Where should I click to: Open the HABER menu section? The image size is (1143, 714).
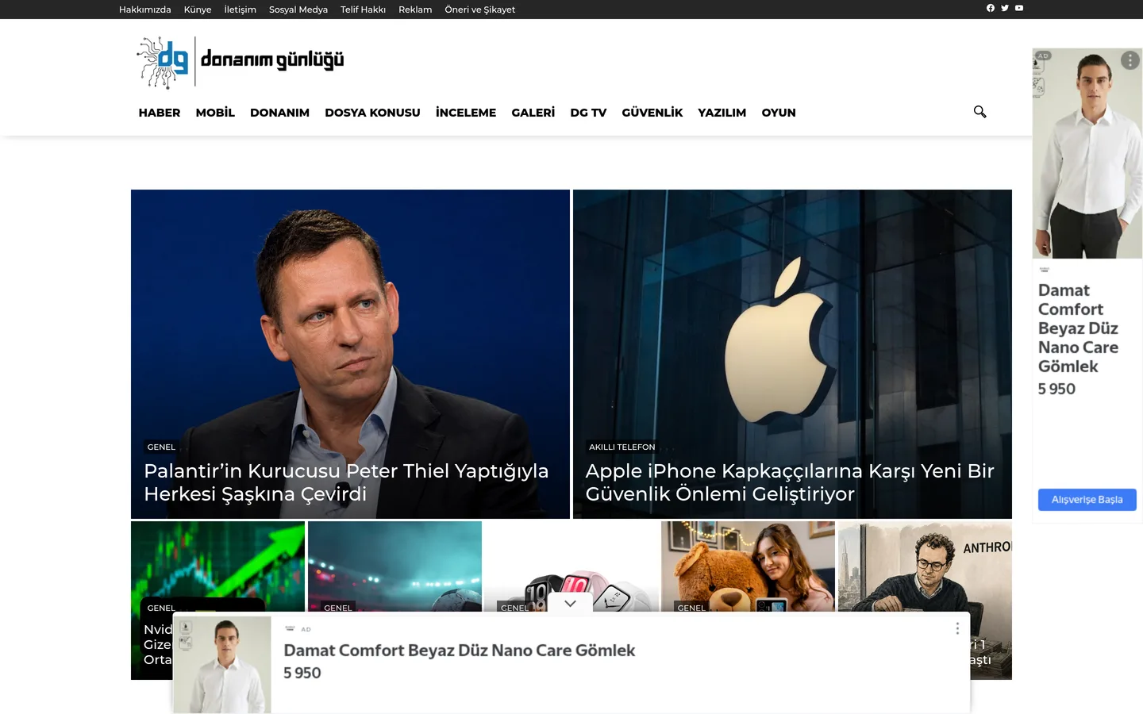[x=160, y=113]
